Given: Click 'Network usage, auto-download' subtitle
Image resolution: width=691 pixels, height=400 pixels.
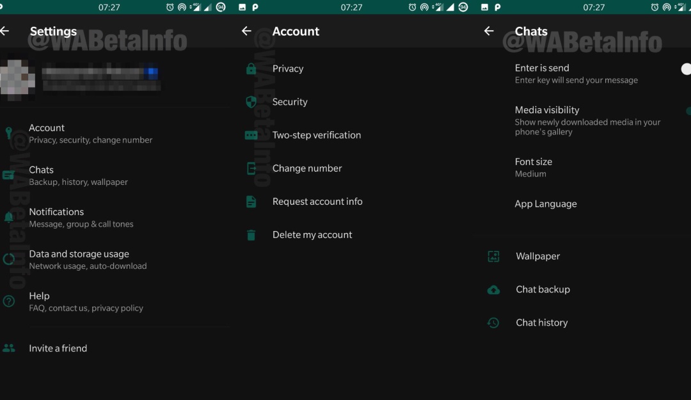Looking at the screenshot, I should click(x=88, y=266).
